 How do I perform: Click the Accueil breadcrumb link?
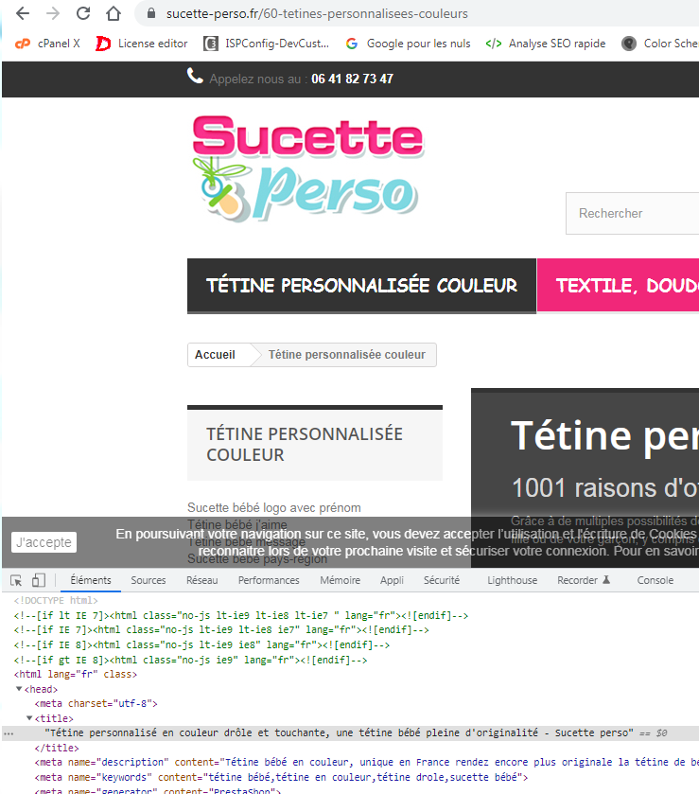click(x=215, y=355)
